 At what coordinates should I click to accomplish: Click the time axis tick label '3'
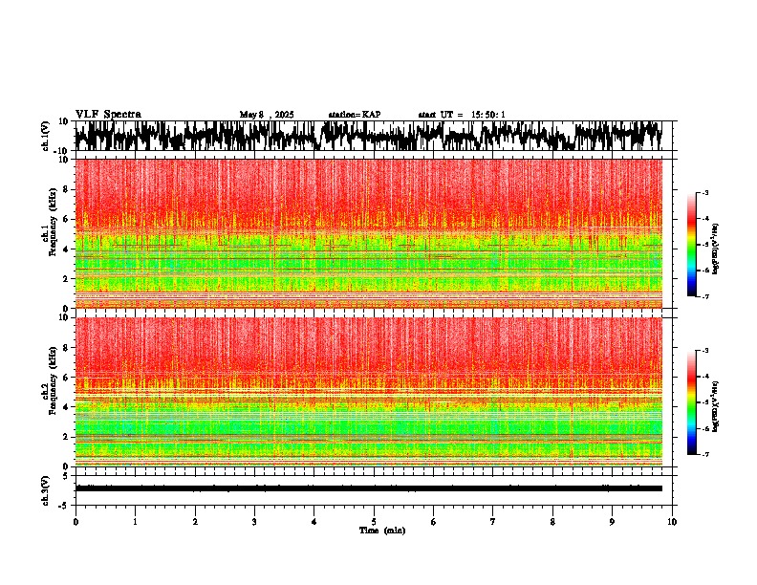click(254, 522)
